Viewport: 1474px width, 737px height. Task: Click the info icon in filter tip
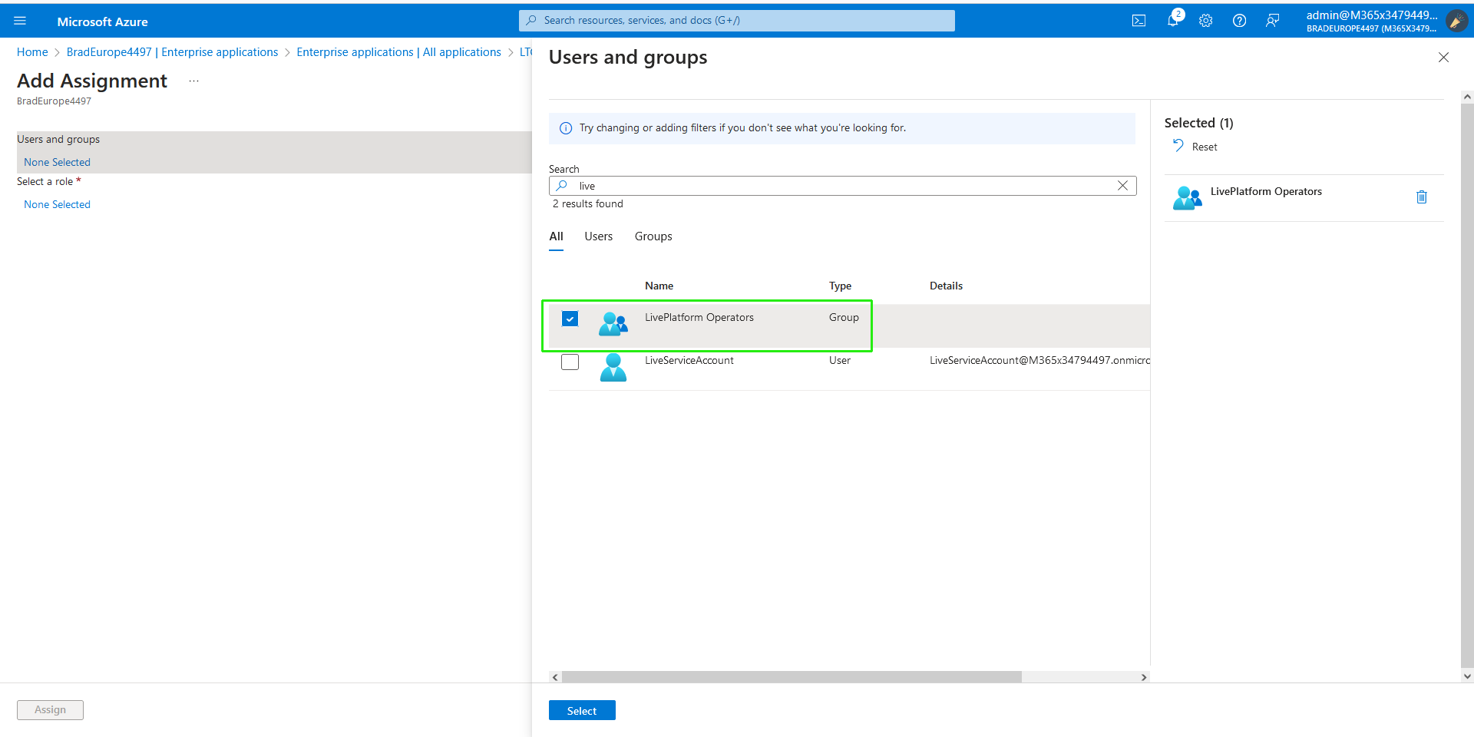[x=566, y=128]
